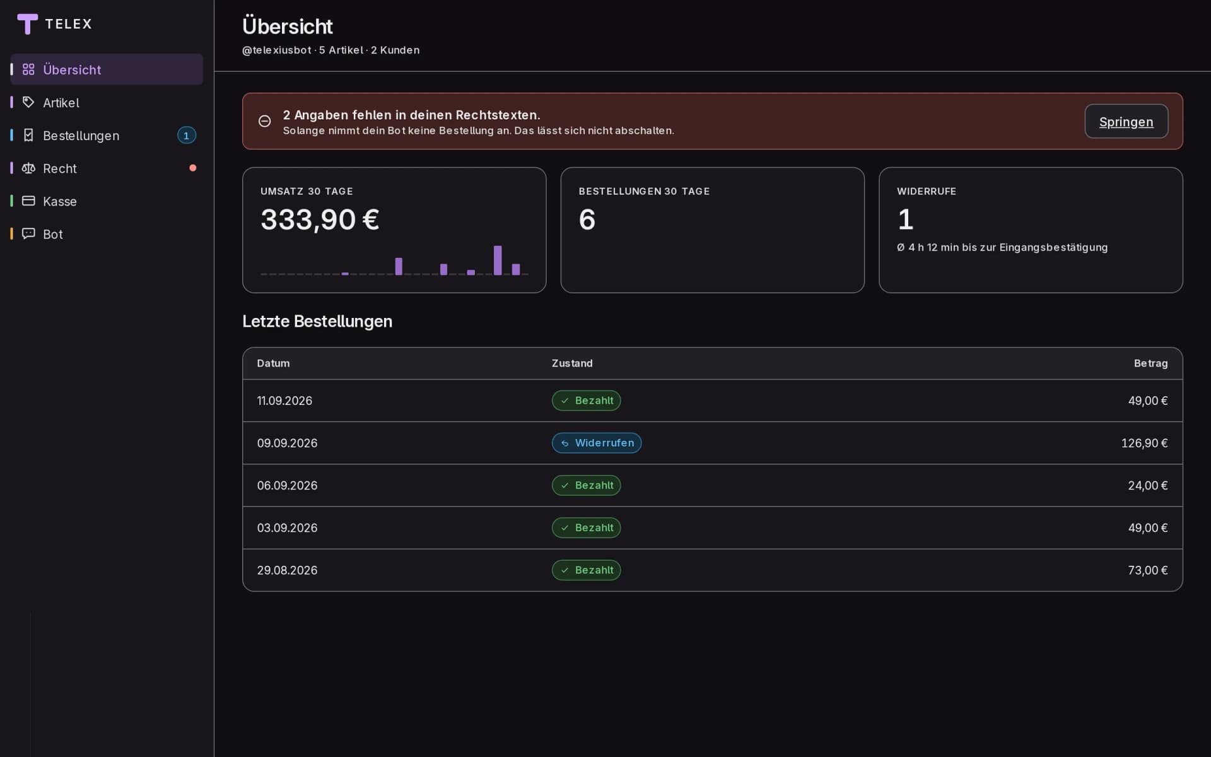1211x757 pixels.
Task: Click the Bezahlt badge for 03.09.2026
Action: click(x=586, y=527)
